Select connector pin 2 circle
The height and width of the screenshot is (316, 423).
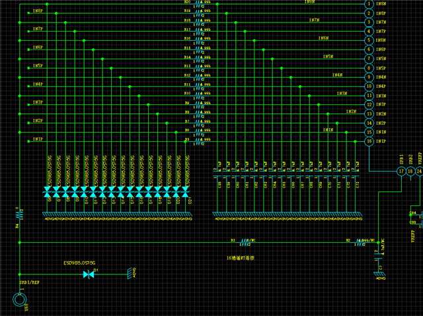[x=369, y=13]
